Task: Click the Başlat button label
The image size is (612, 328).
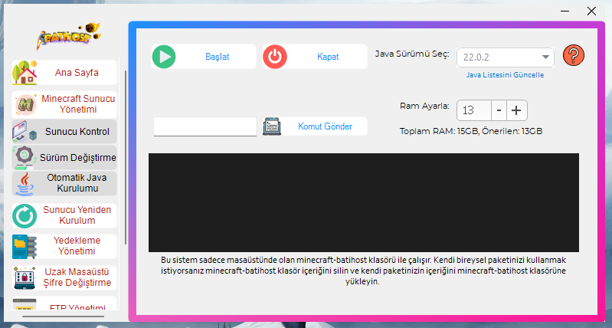Action: (218, 57)
